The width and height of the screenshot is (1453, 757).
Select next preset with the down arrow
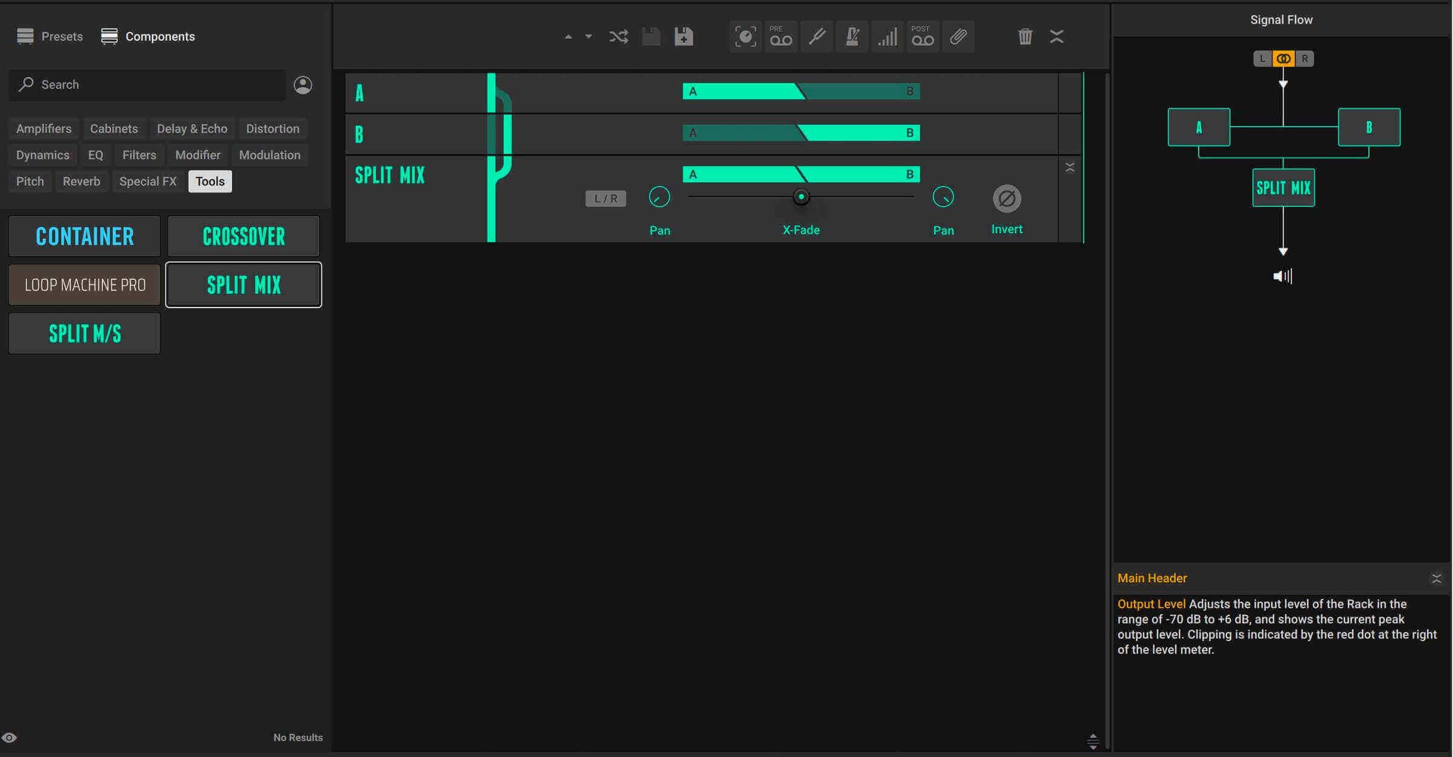click(x=588, y=37)
